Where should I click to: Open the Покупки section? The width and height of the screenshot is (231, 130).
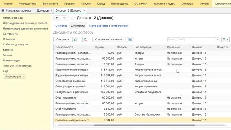click(x=86, y=4)
